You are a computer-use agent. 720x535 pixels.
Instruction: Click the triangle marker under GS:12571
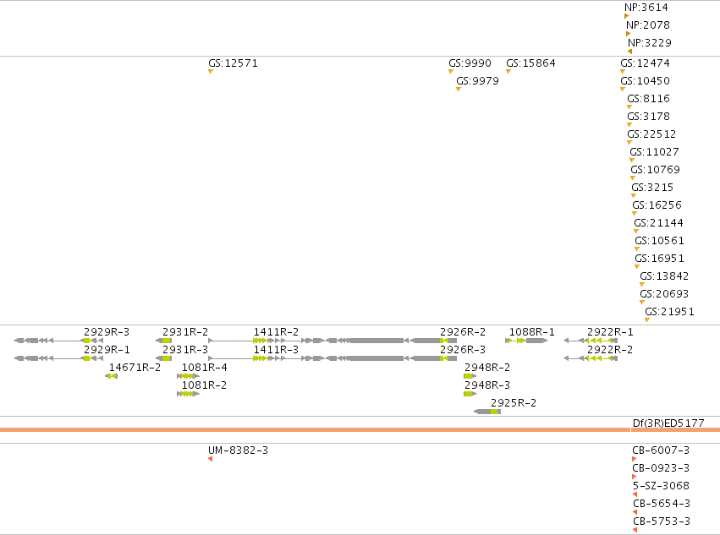pos(211,72)
